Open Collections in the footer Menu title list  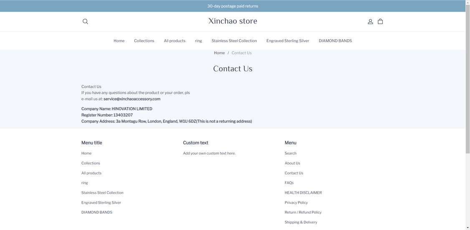[x=91, y=163]
